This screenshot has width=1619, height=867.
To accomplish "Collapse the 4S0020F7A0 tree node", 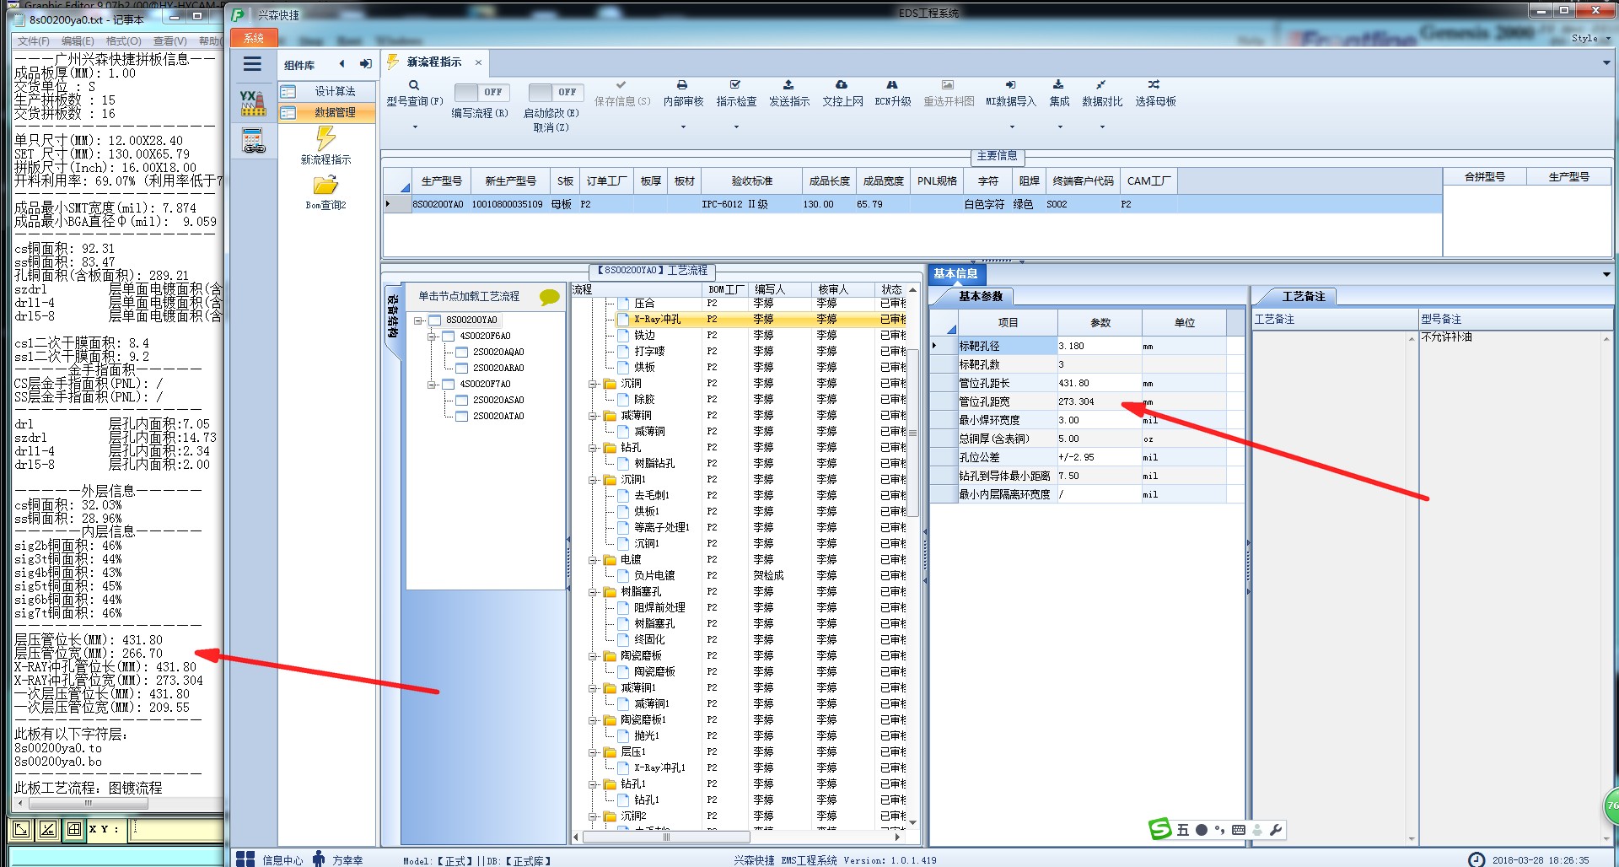I will pos(432,385).
